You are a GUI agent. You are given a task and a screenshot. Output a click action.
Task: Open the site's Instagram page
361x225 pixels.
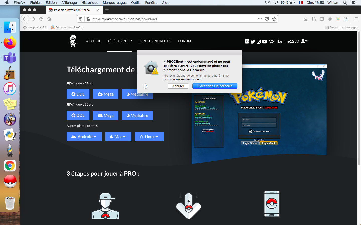(259, 42)
